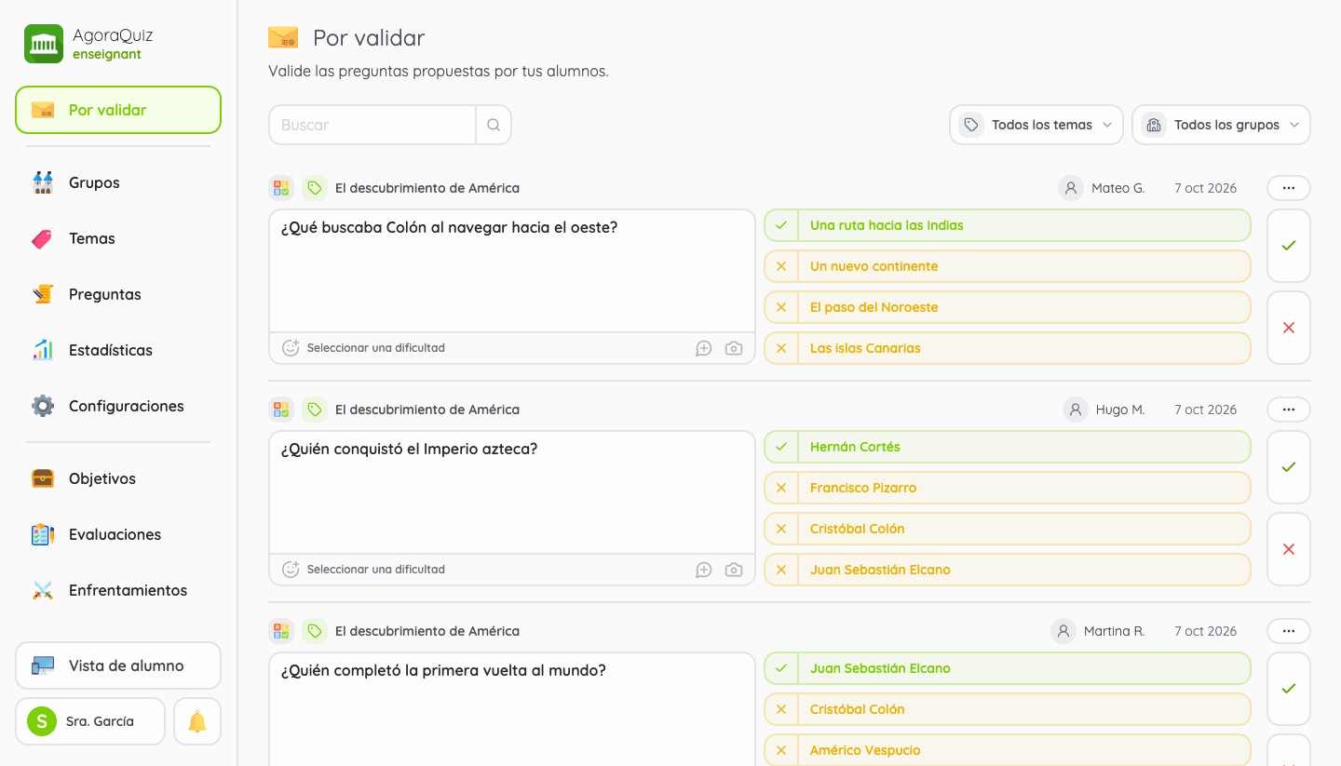Click green tag icon on Hugo M. row
This screenshot has width=1341, height=766.
click(315, 410)
